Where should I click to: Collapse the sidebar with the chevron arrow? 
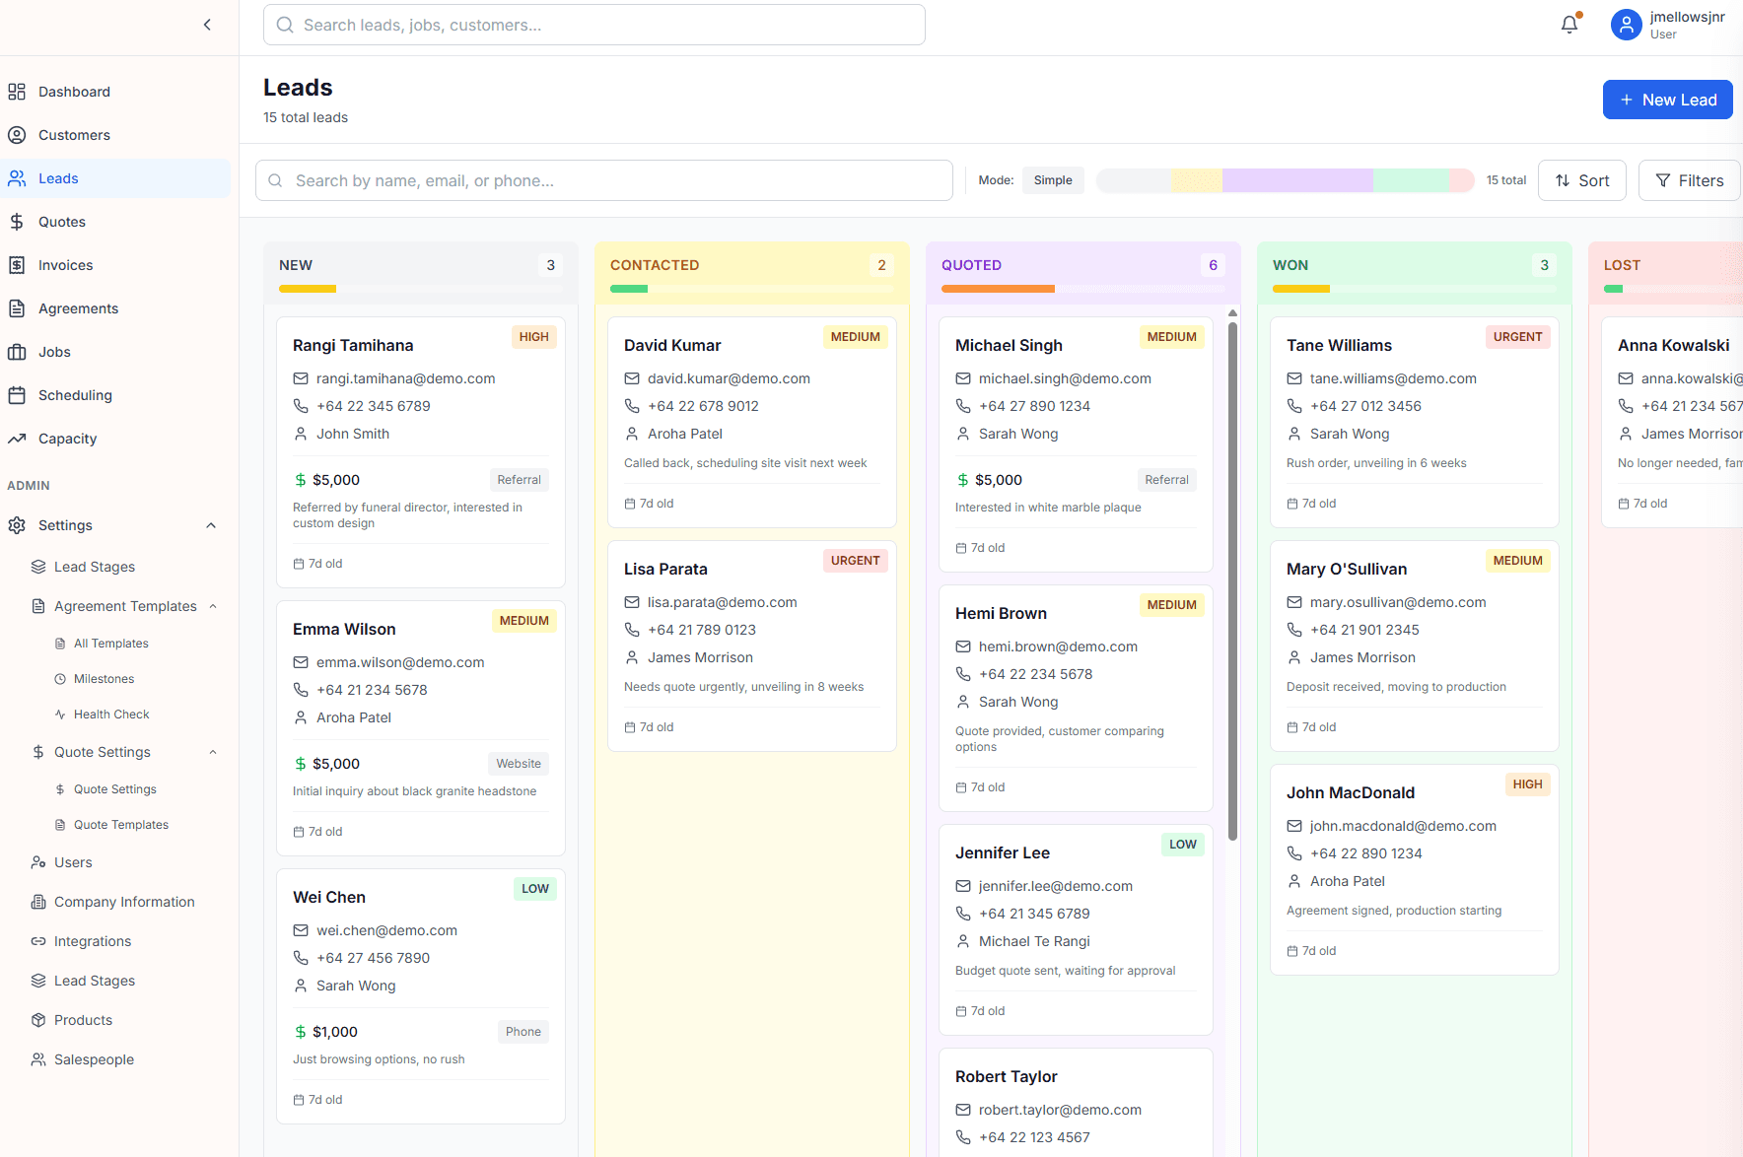coord(207,25)
